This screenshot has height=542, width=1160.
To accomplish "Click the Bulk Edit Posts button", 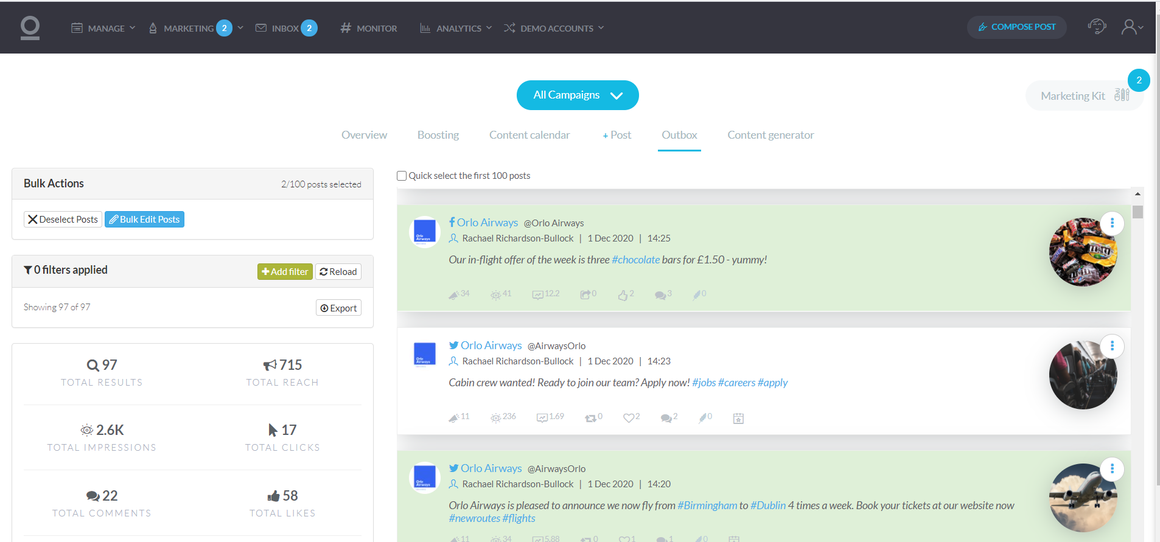I will tap(144, 220).
